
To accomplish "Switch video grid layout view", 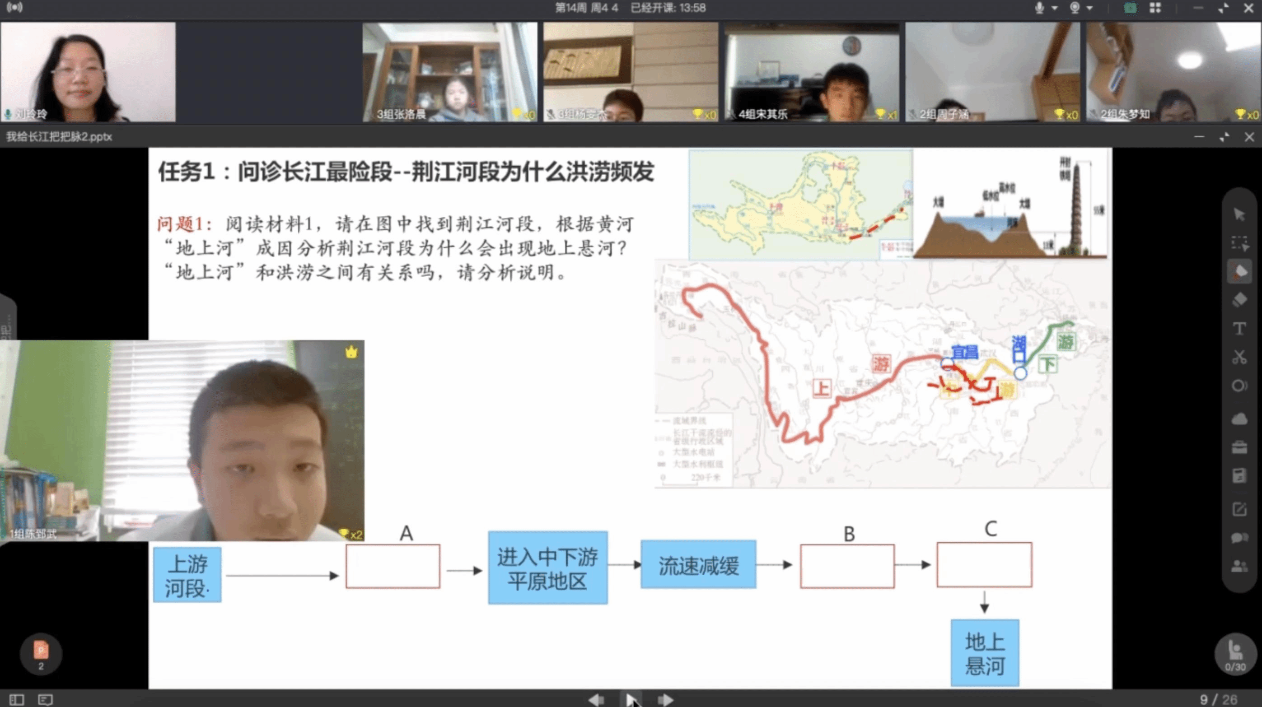I will point(1154,8).
